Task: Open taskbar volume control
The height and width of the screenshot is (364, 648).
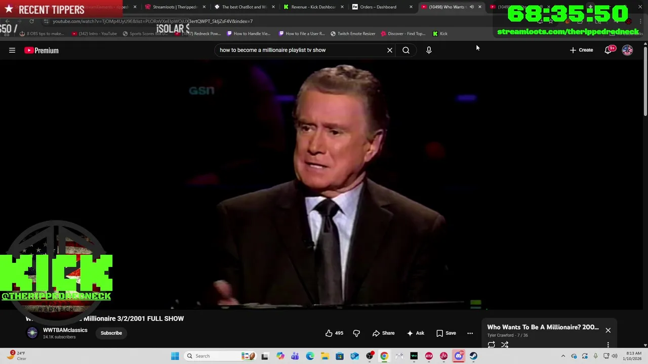Action: pos(615,356)
